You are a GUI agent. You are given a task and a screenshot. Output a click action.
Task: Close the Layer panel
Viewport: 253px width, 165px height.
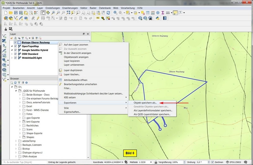[88, 34]
